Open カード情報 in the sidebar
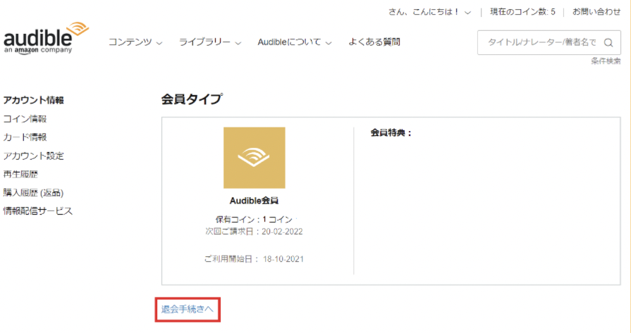 [x=25, y=137]
